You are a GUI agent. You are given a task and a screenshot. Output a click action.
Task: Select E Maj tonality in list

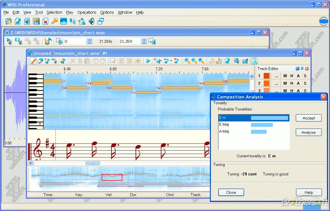(x=254, y=125)
